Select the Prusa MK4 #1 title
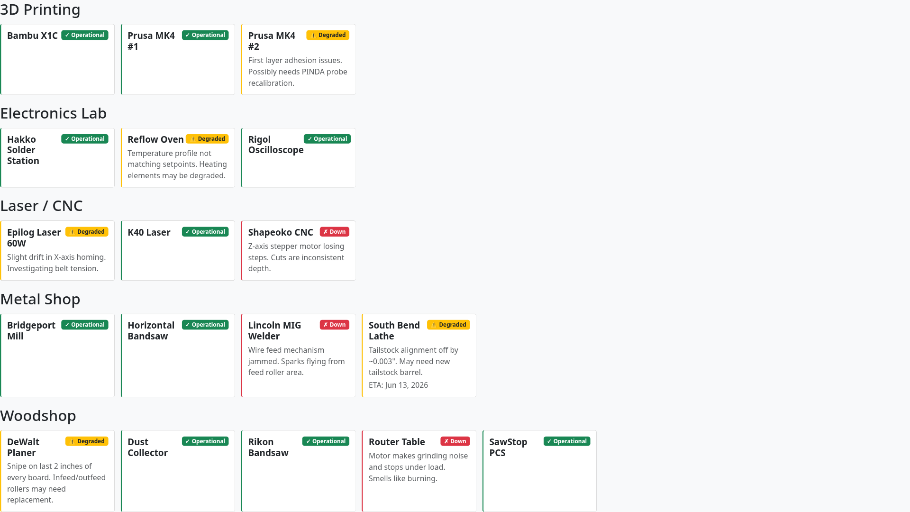Screen dimensions: 910x512 151,41
